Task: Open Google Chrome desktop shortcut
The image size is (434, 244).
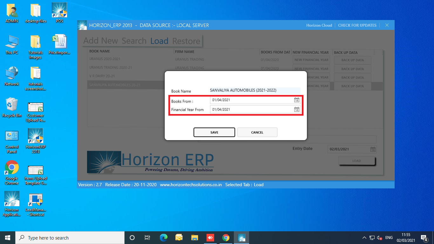Action: click(x=12, y=172)
